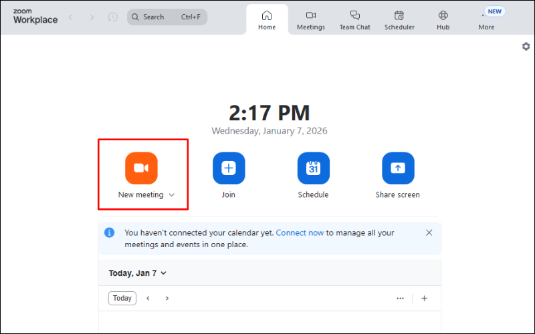This screenshot has height=334, width=535.
Task: Open settings via the gear icon
Action: click(526, 46)
